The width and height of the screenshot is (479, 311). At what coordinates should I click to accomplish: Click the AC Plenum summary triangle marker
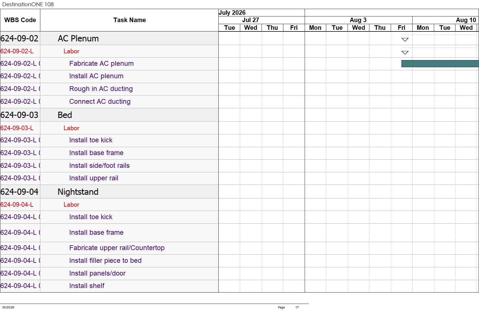pos(405,40)
